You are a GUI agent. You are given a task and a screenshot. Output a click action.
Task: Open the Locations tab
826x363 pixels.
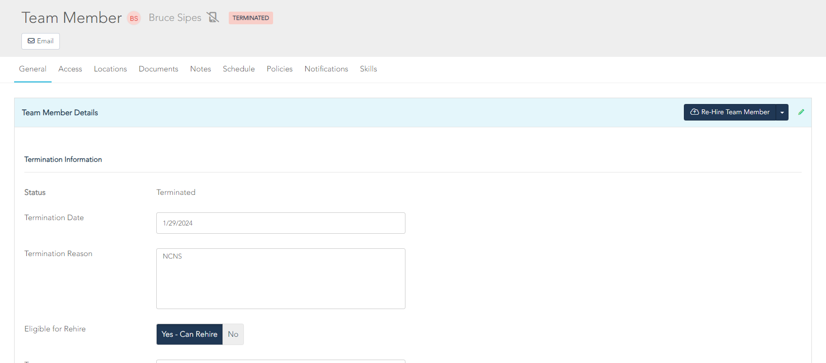point(110,69)
